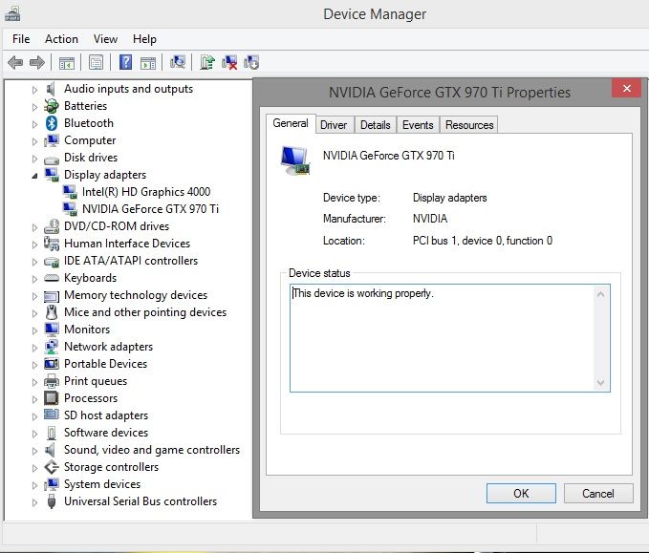Viewport: 649px width, 553px height.
Task: Switch to the Resources tab
Action: (469, 125)
